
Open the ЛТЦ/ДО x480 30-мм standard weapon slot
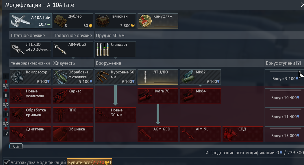30,49
